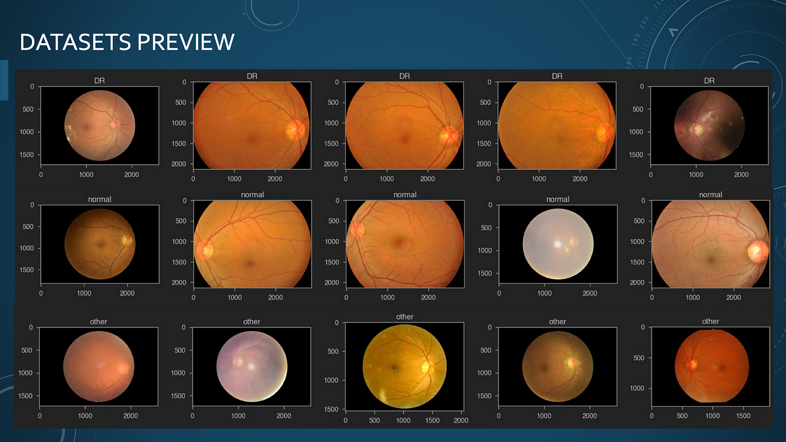Screen dimensions: 786x442
Task: Click the 'normal' label above the whitish image
Action: pyautogui.click(x=557, y=199)
